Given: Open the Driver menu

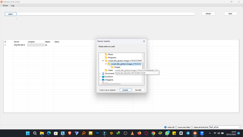Looking at the screenshot, I should (x=5, y=6).
